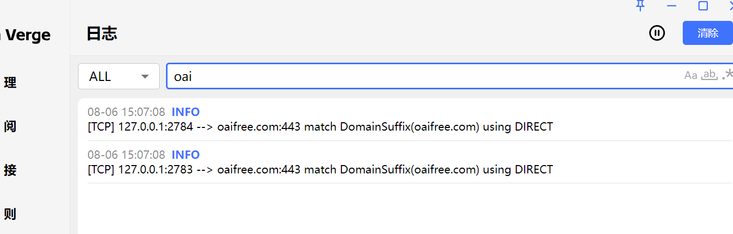Toggle the Aa match case option

[691, 76]
